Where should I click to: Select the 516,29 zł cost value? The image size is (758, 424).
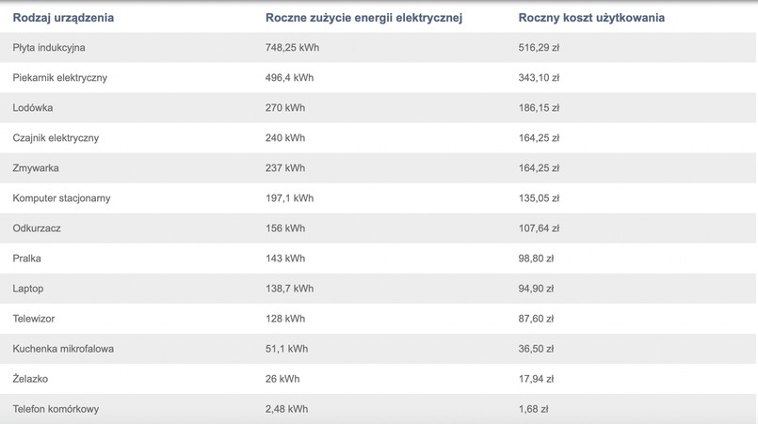540,47
